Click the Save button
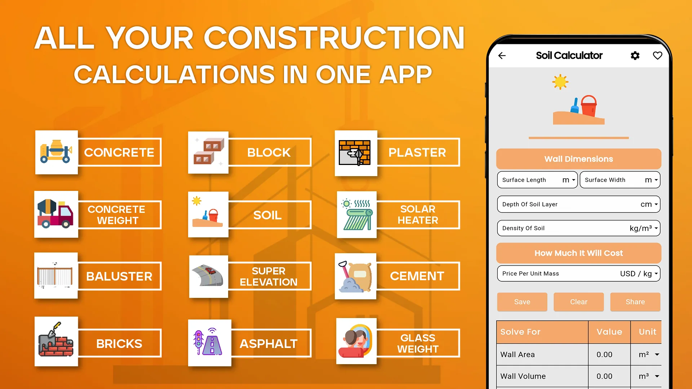The height and width of the screenshot is (389, 692). point(522,301)
